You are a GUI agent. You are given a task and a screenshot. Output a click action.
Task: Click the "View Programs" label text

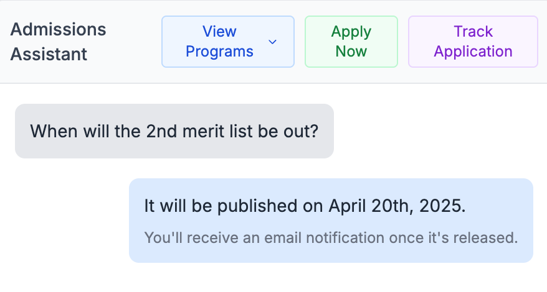(219, 42)
